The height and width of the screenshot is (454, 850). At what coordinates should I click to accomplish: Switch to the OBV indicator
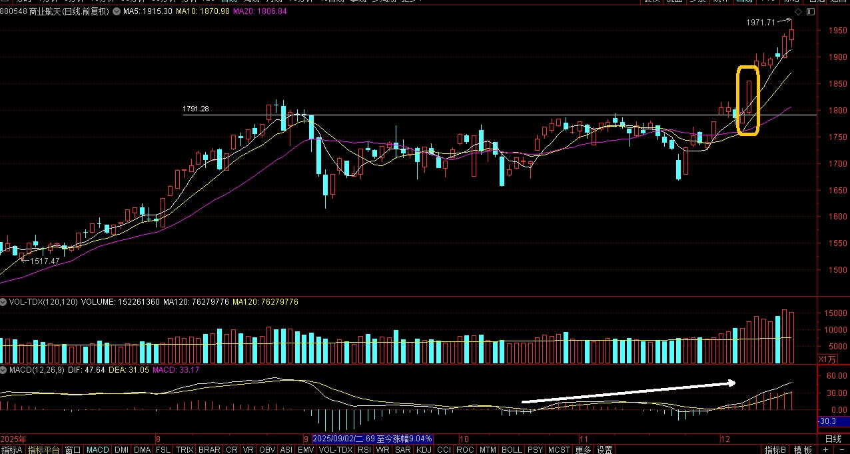(267, 449)
